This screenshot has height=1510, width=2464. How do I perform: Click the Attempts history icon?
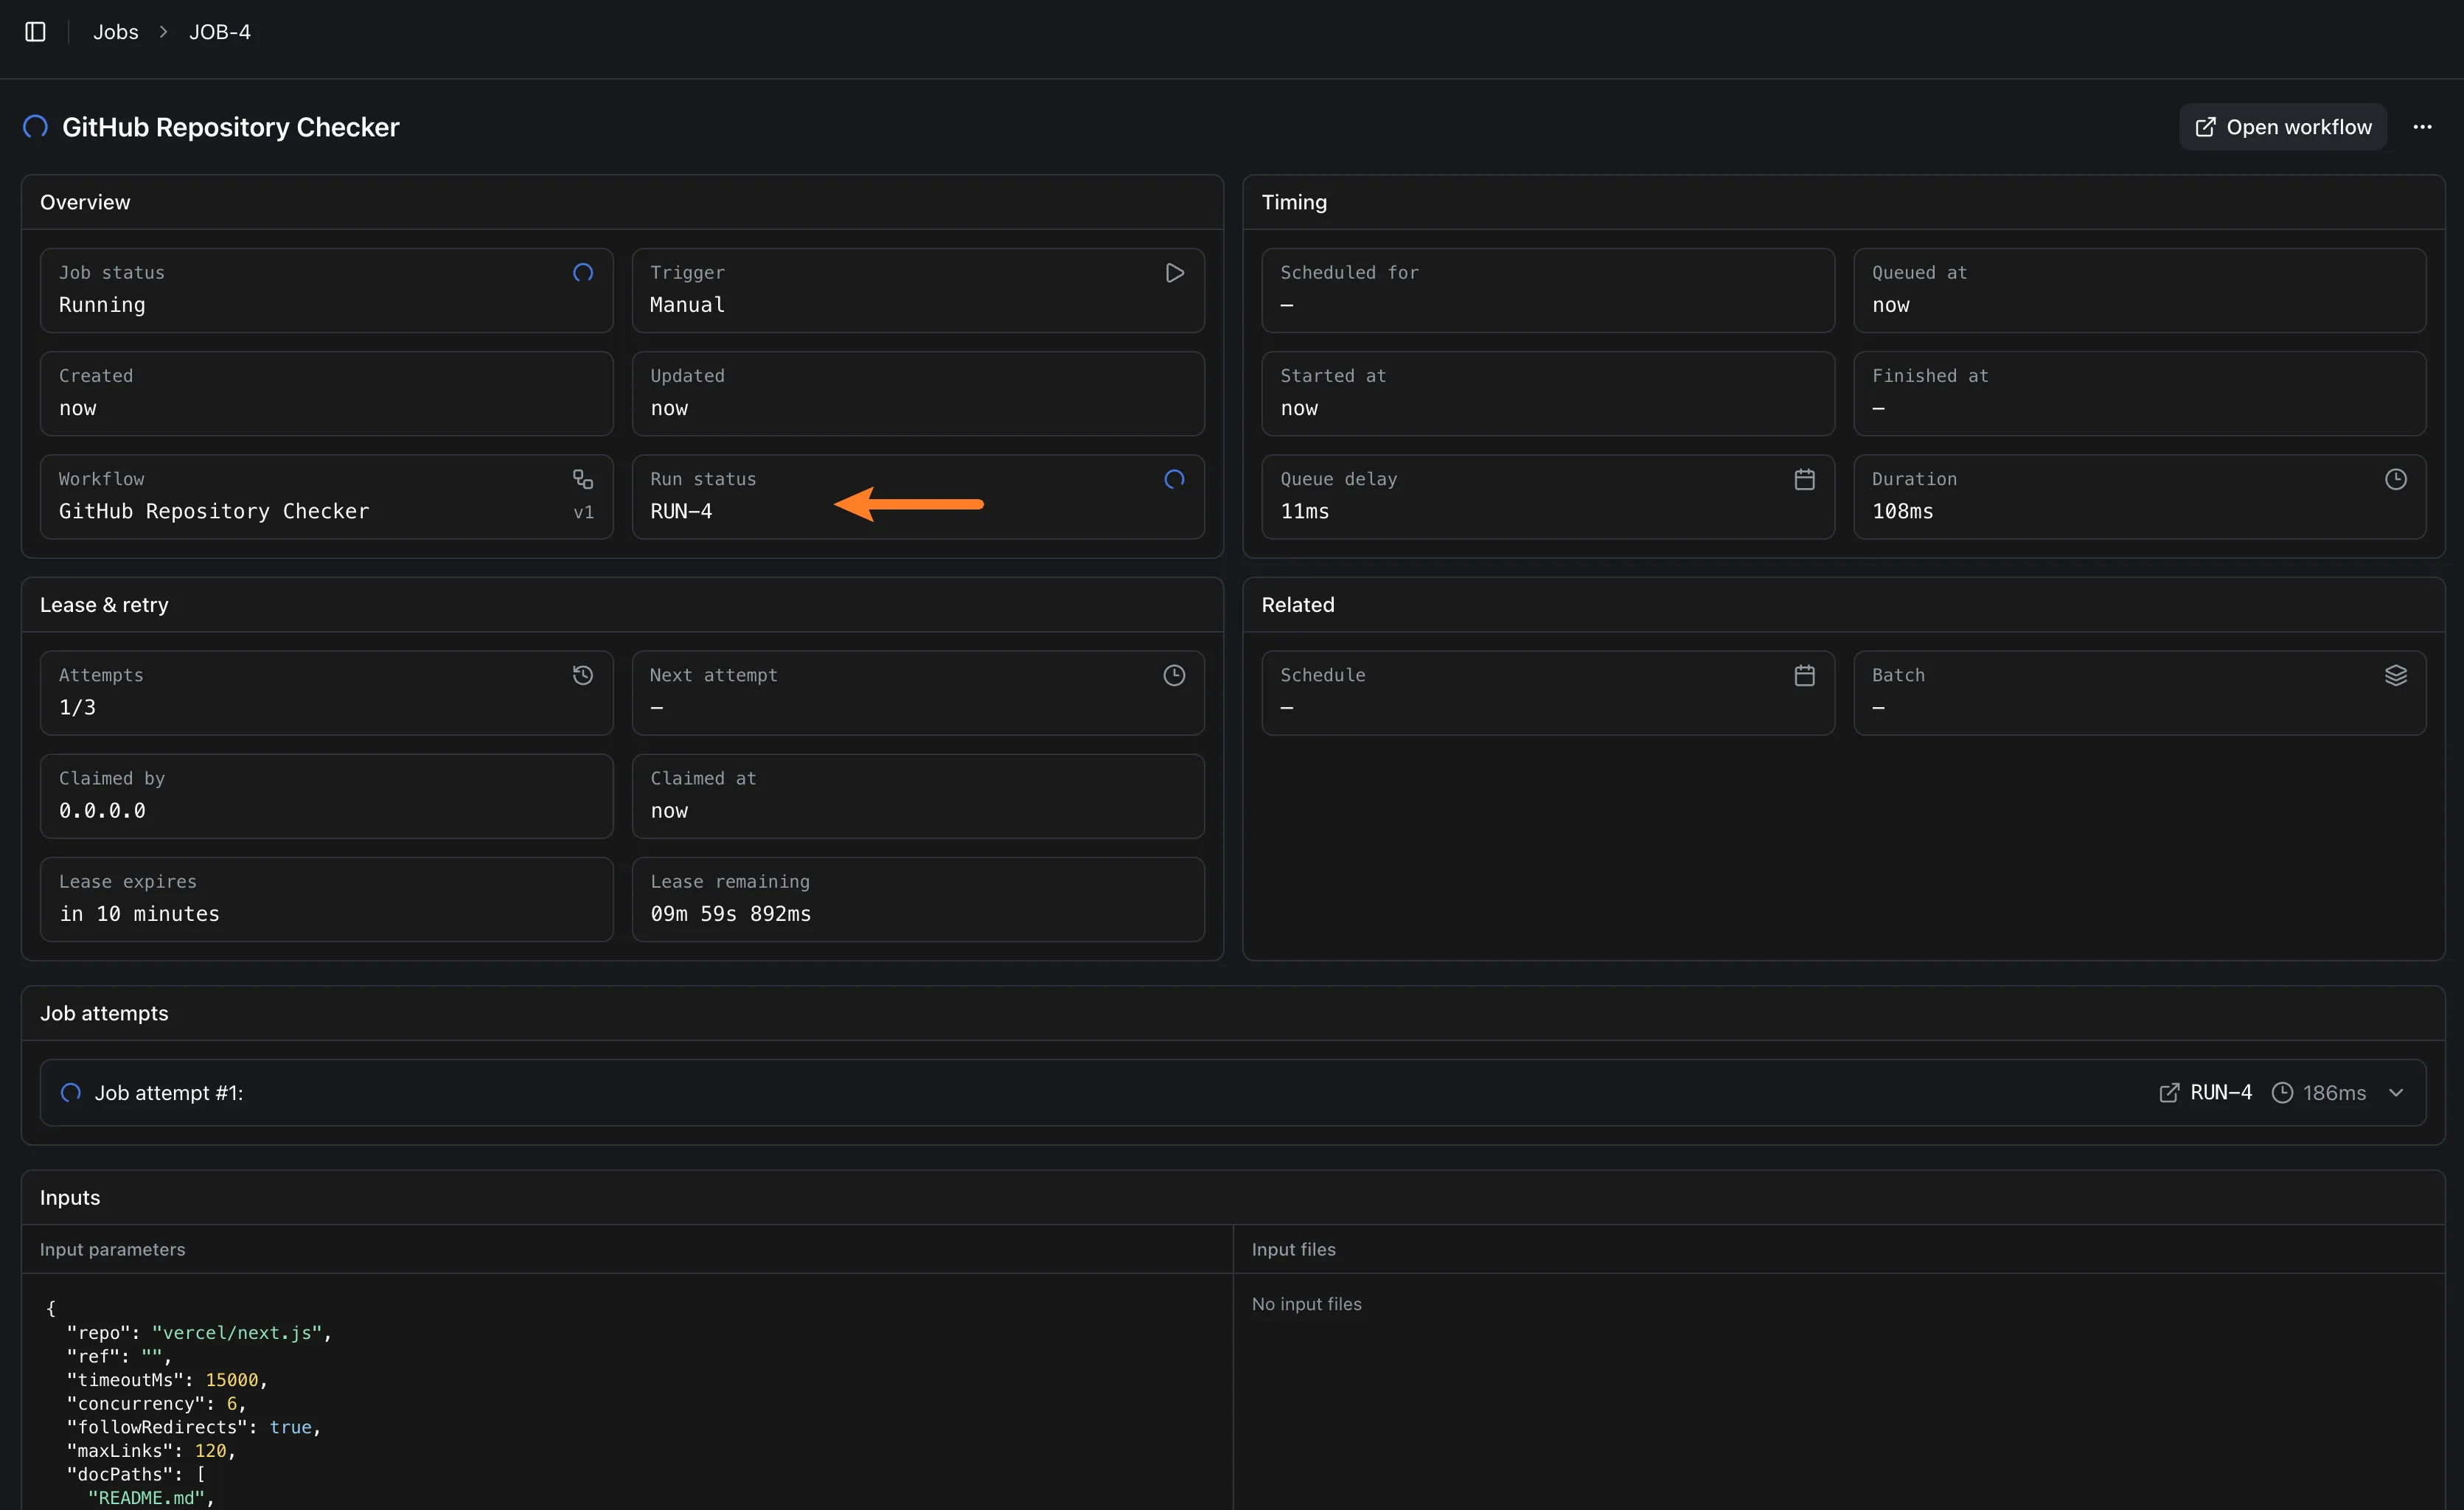pos(583,676)
